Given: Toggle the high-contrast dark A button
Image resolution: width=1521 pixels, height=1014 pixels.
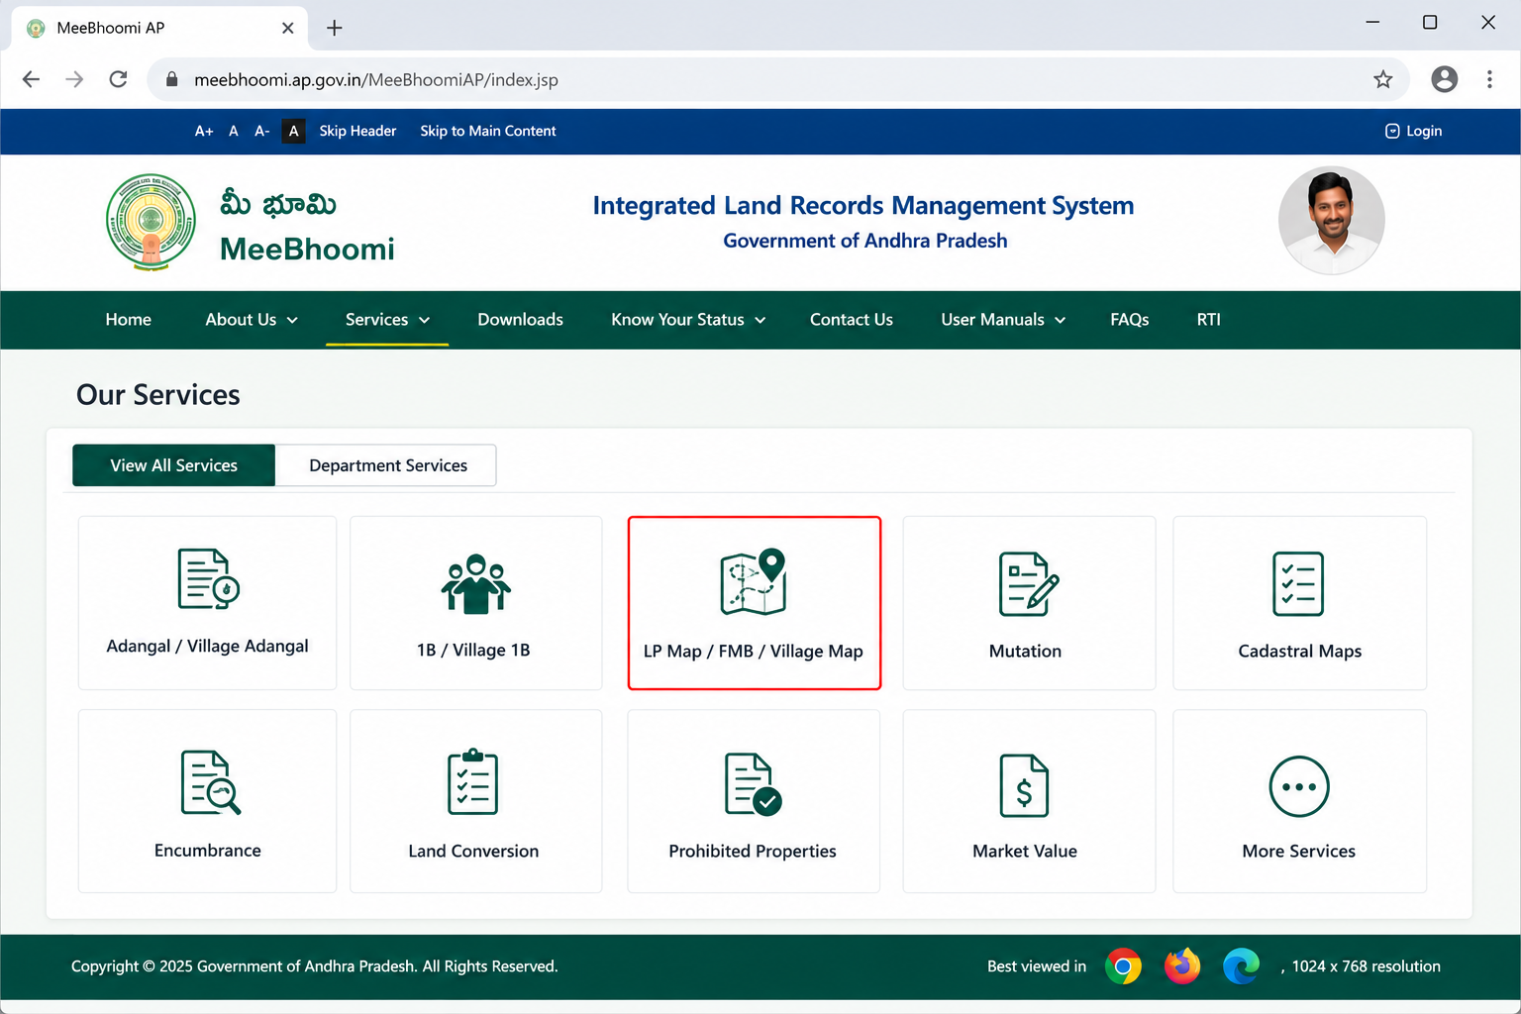Looking at the screenshot, I should point(293,131).
